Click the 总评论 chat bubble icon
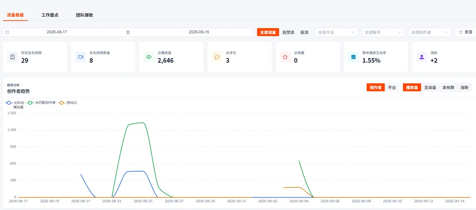Viewport: 476px width, 210px height. coord(217,57)
